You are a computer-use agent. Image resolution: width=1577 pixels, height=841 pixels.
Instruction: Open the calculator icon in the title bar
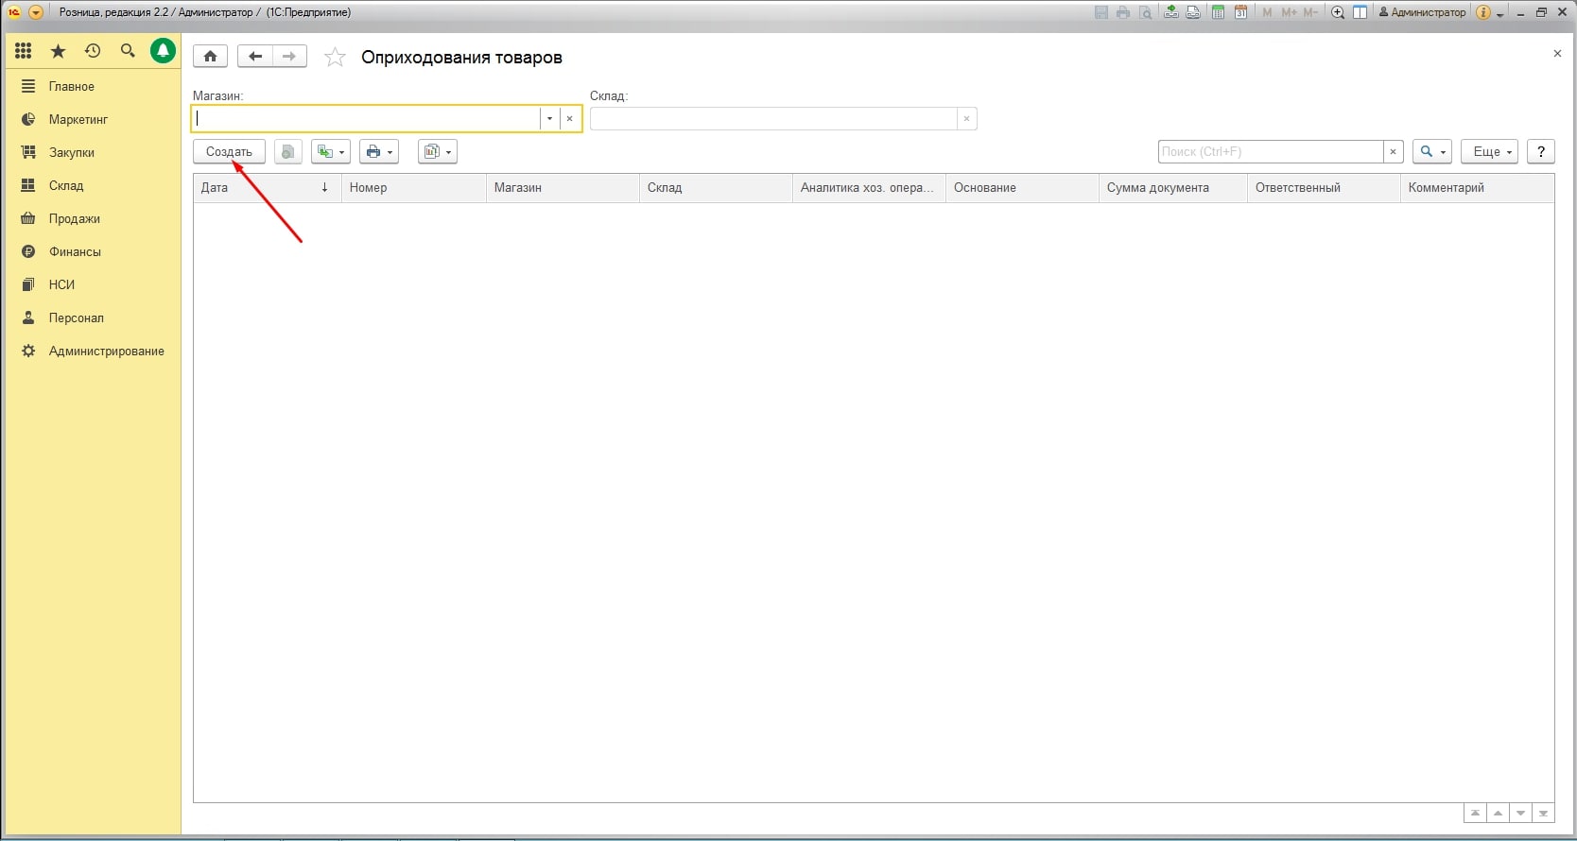pyautogui.click(x=1219, y=12)
